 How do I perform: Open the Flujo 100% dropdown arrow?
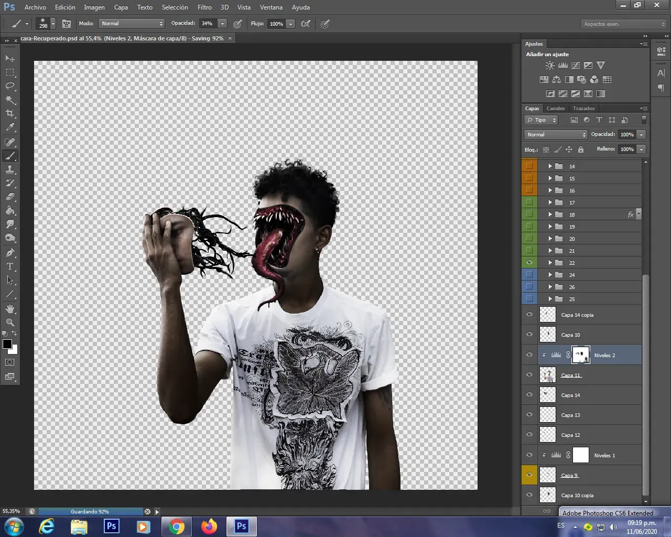point(290,24)
